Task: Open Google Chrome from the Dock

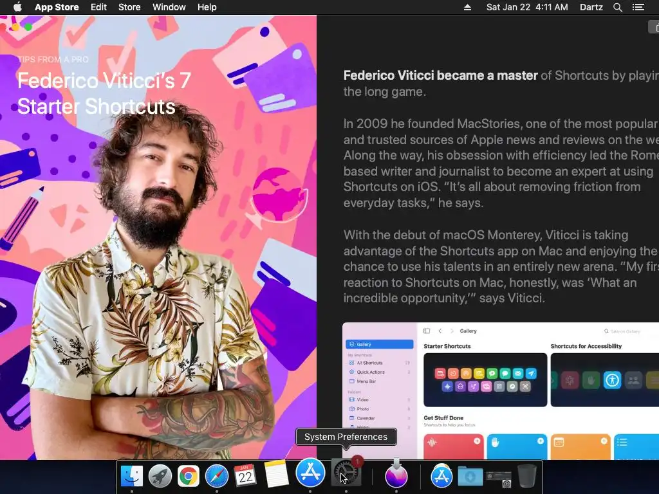Action: [188, 476]
